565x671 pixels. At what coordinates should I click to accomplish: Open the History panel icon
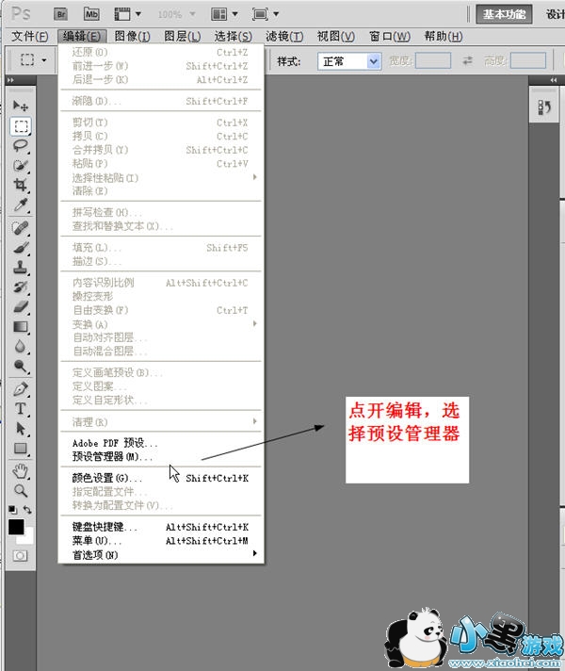click(544, 107)
